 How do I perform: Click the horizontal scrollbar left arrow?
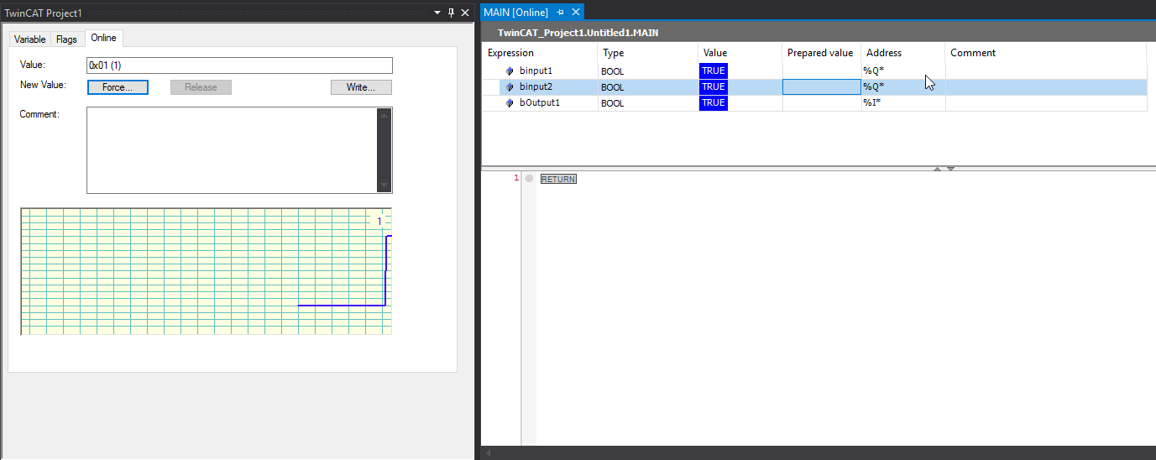[x=487, y=453]
